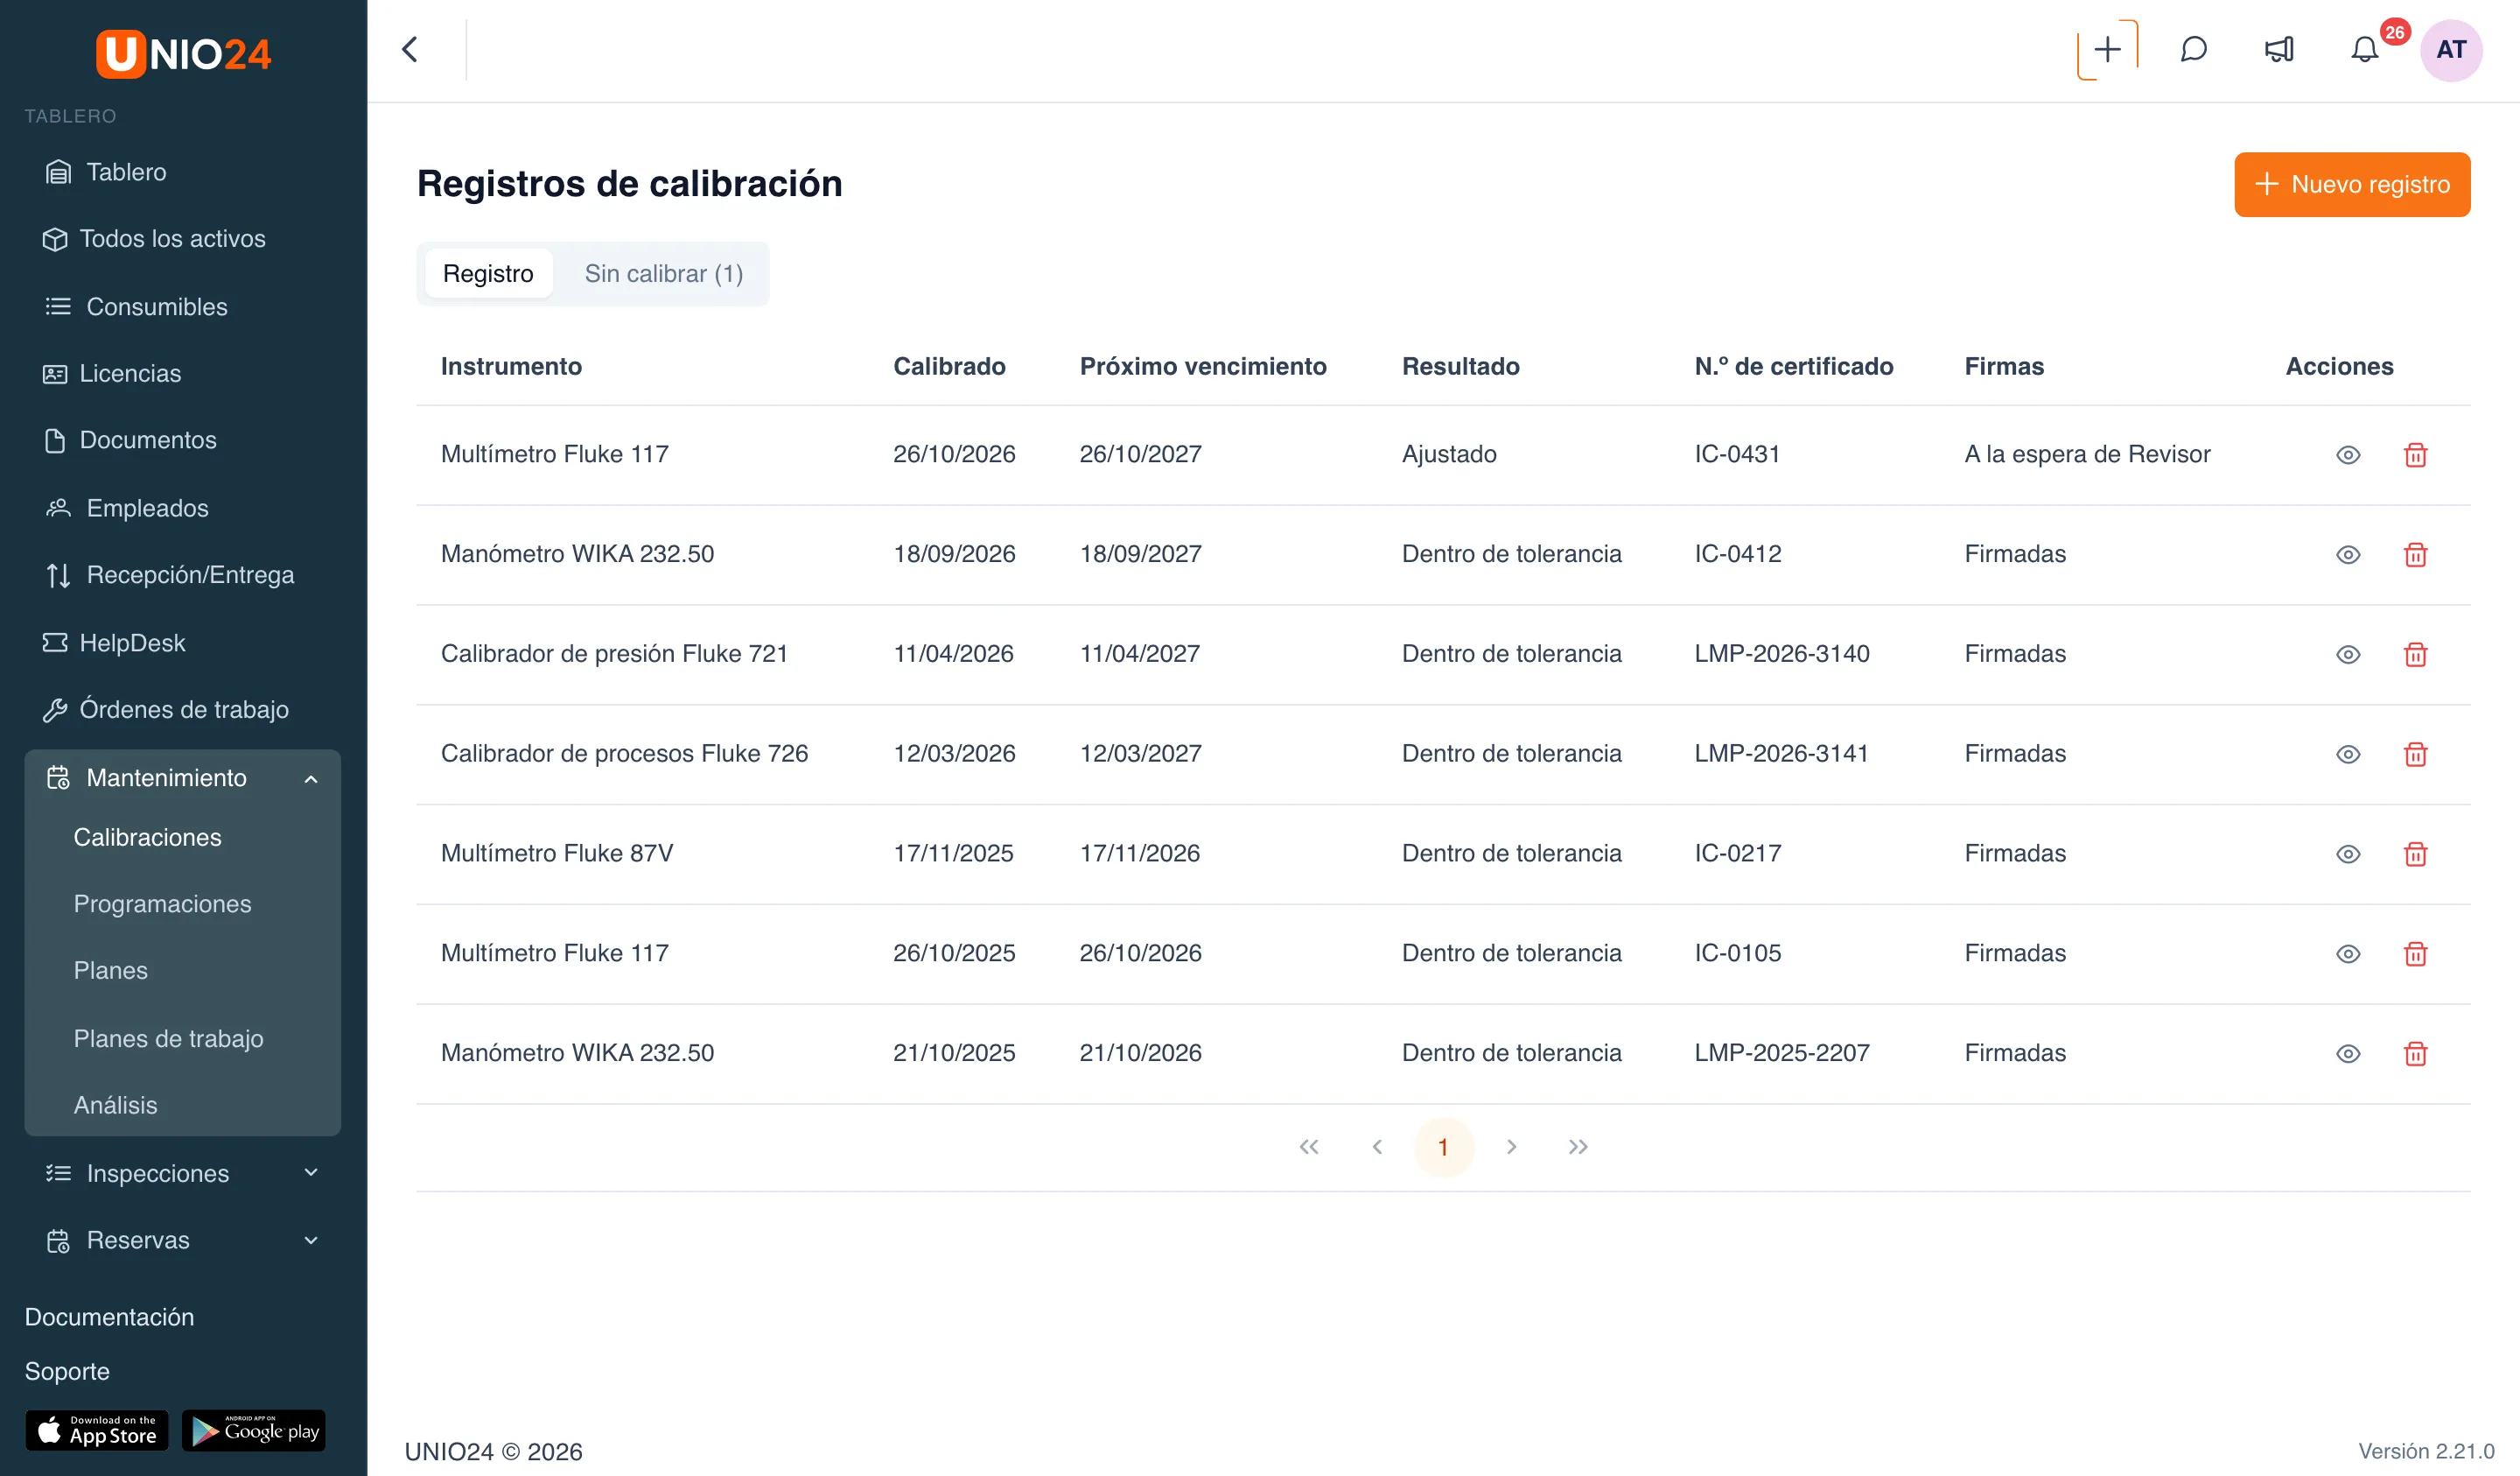Open the announcements megaphone icon
The image size is (2520, 1476).
(2279, 49)
